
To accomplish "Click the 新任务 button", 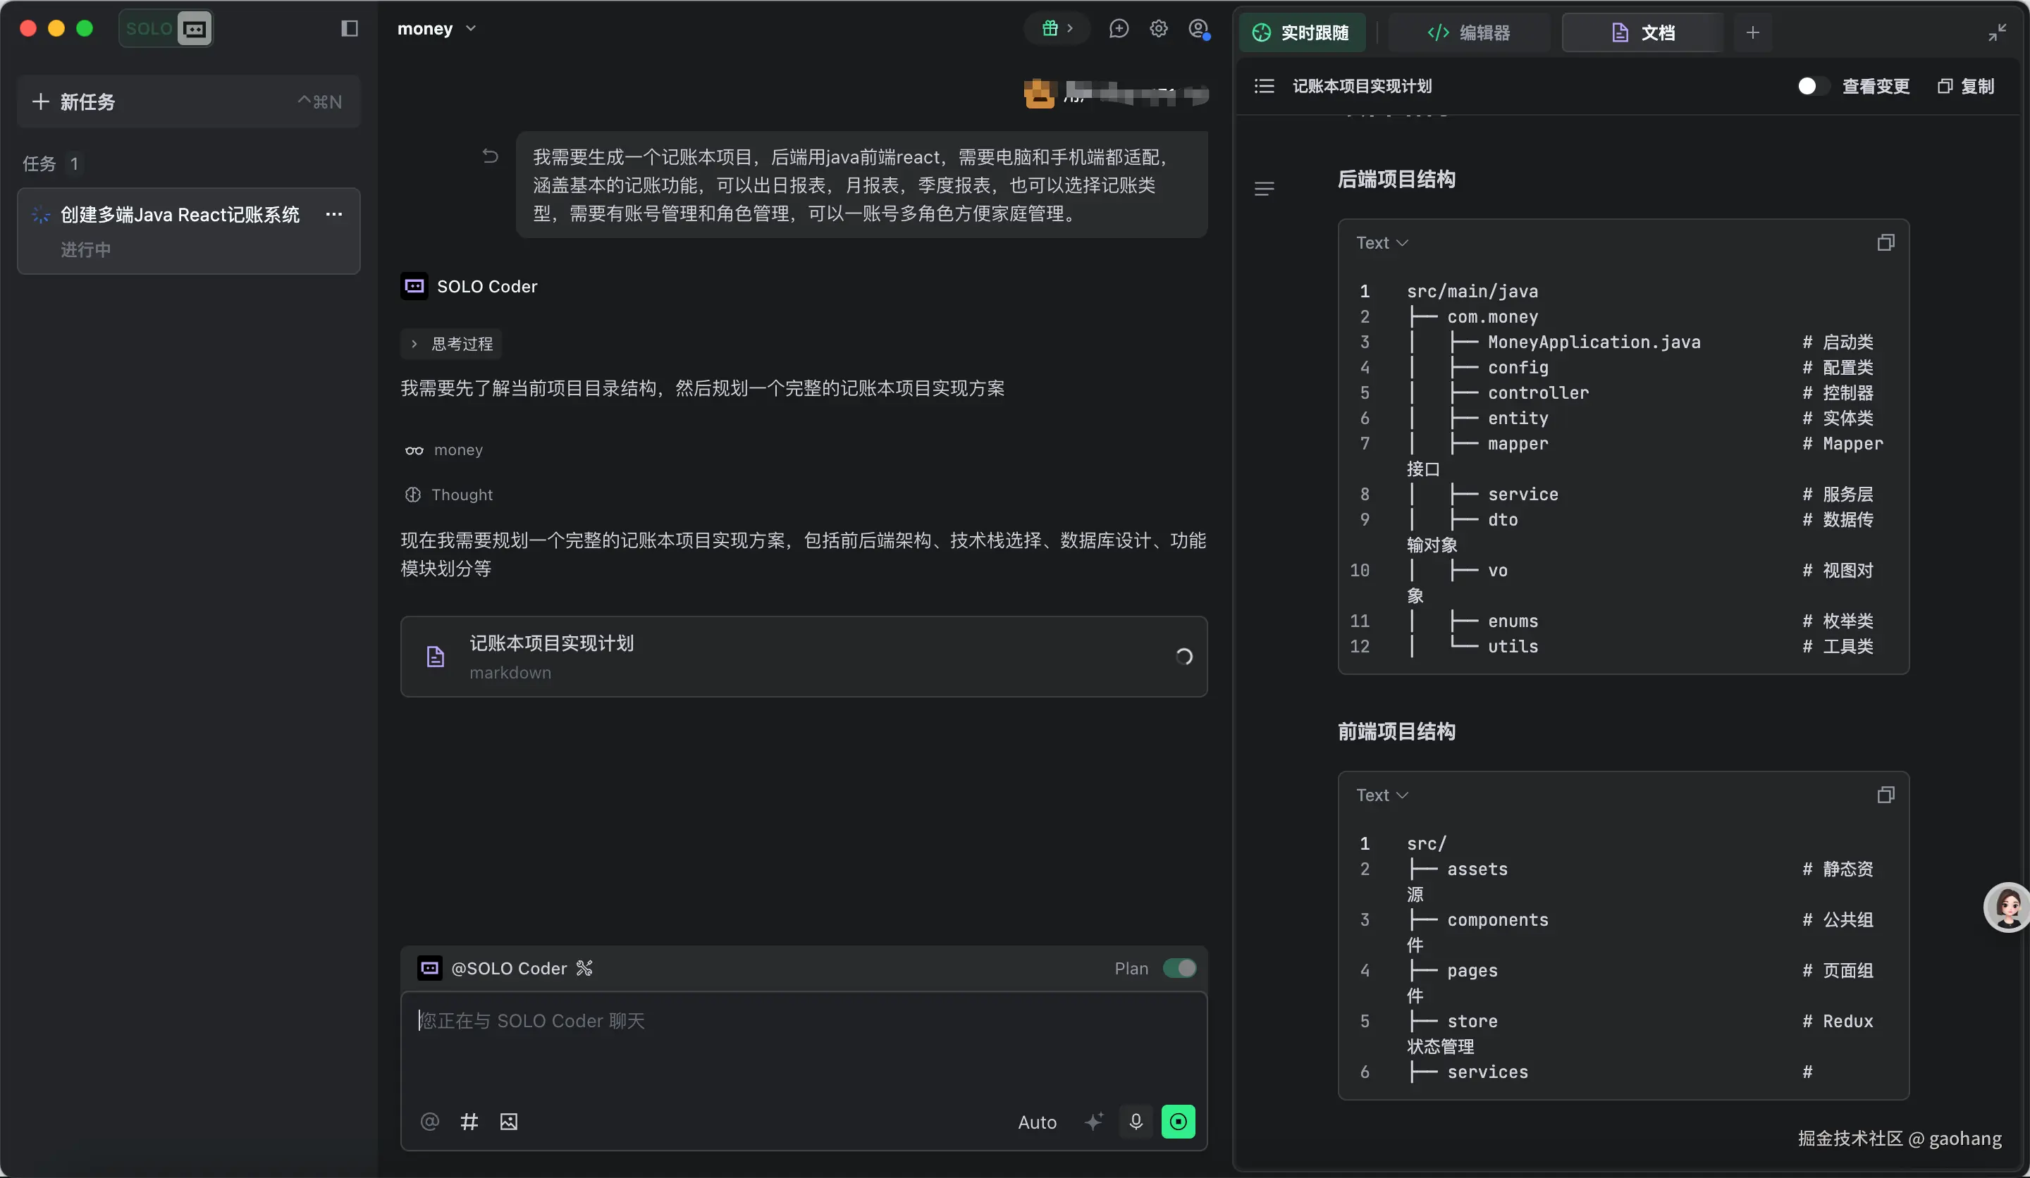I will 187,101.
